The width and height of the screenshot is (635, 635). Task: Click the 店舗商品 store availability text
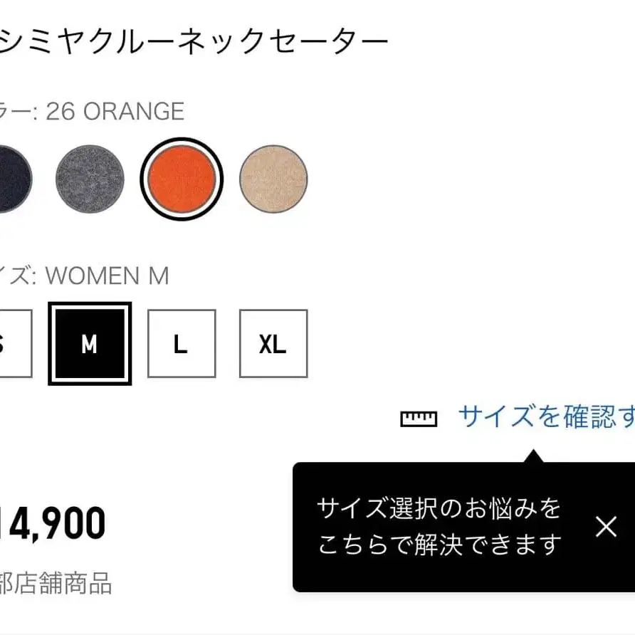click(x=57, y=584)
